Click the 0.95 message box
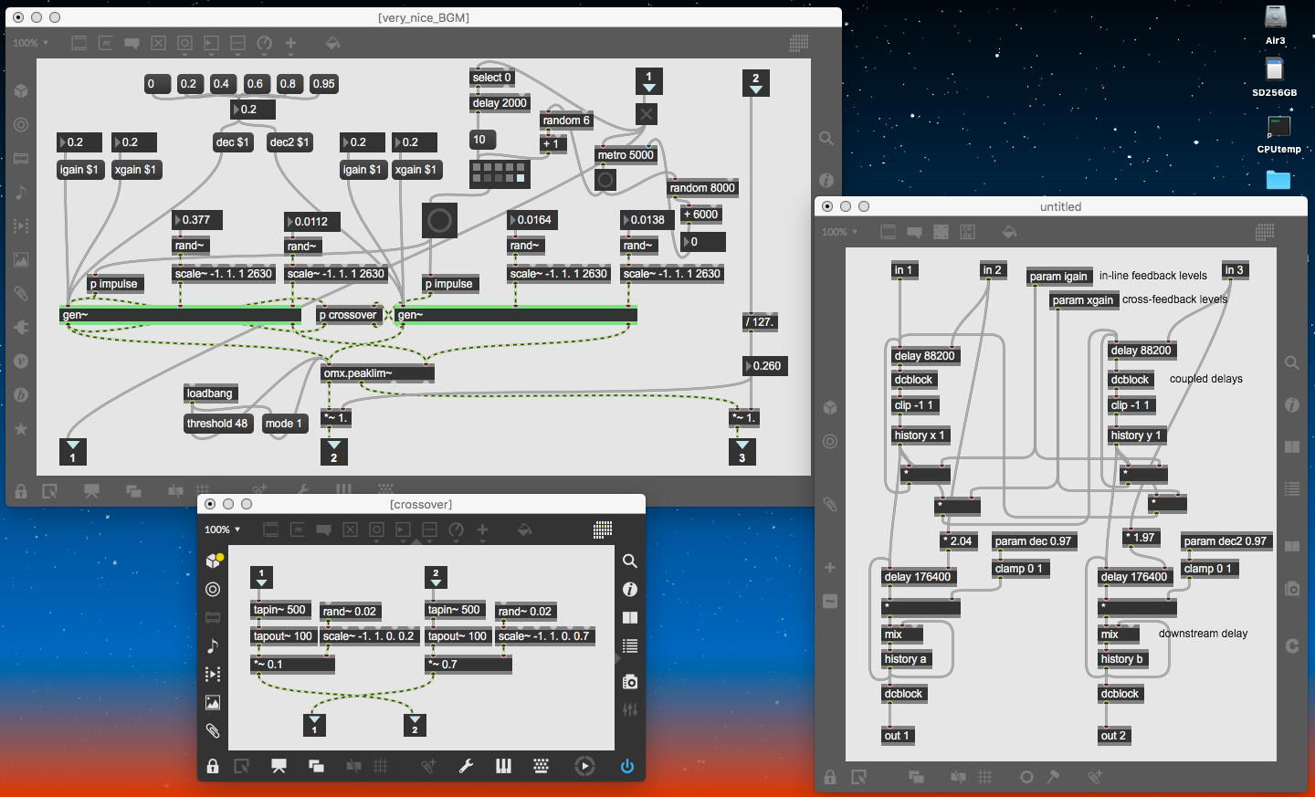 coord(324,84)
